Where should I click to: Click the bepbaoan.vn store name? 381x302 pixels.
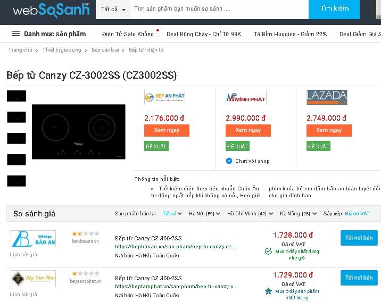[x=85, y=241]
